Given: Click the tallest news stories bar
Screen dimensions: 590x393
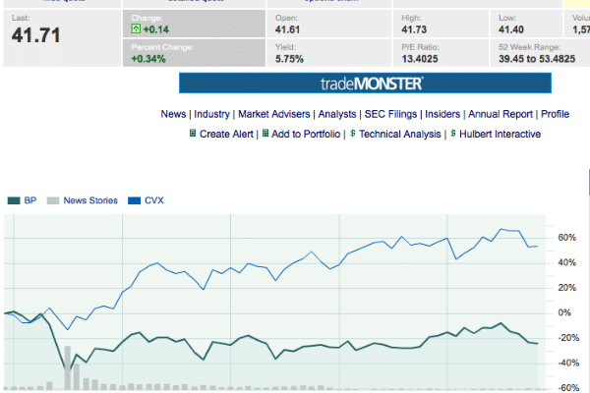Looking at the screenshot, I should coord(68,367).
